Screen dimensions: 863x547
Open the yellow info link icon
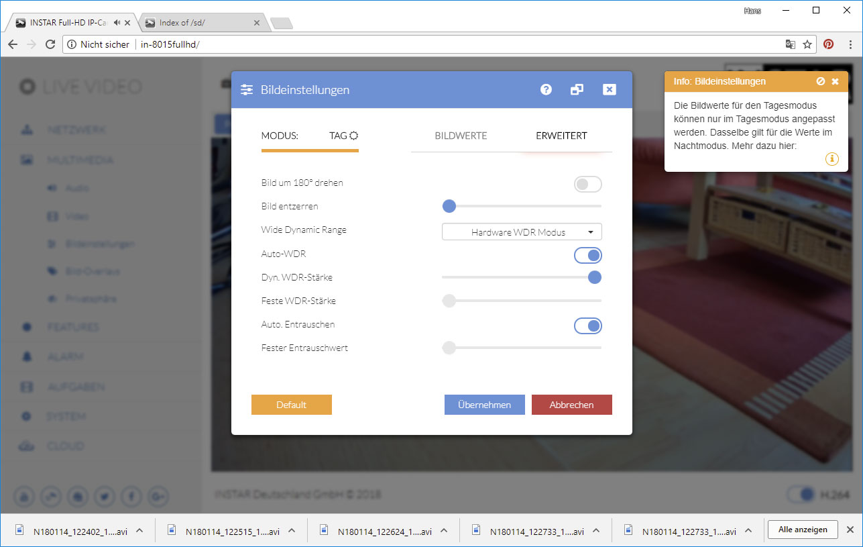(831, 159)
